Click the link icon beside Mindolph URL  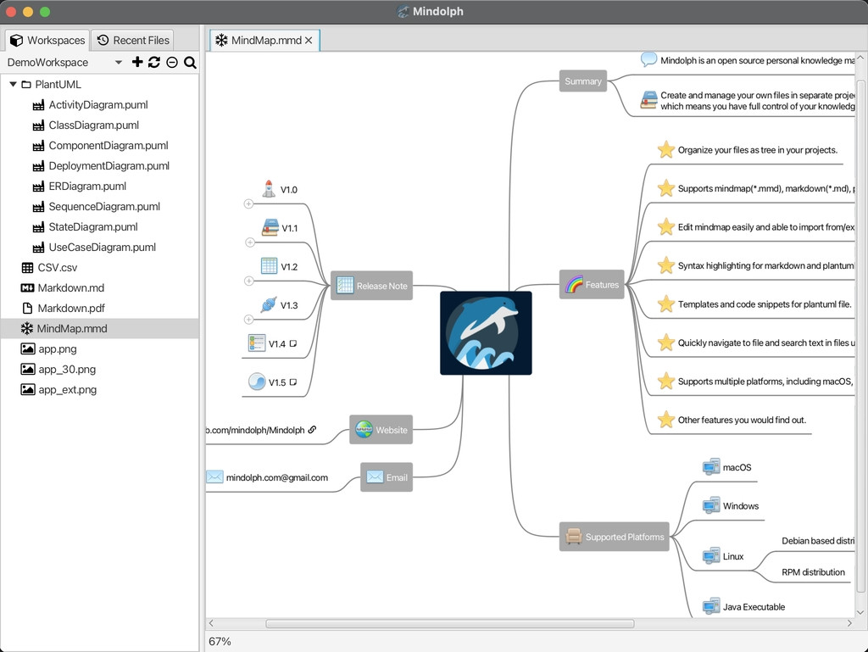pos(312,430)
